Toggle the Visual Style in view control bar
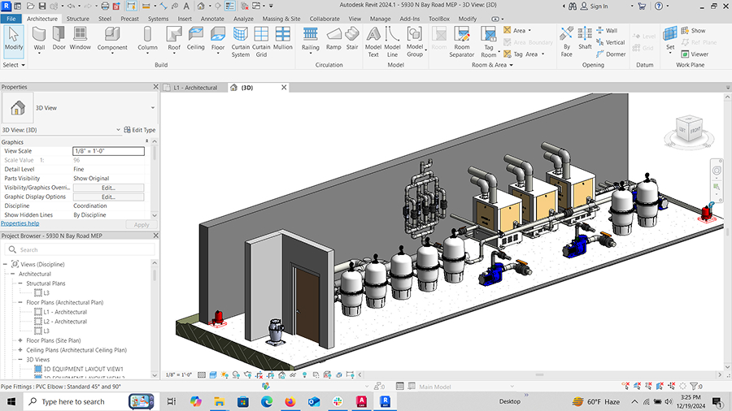This screenshot has height=411, width=732. (213, 374)
